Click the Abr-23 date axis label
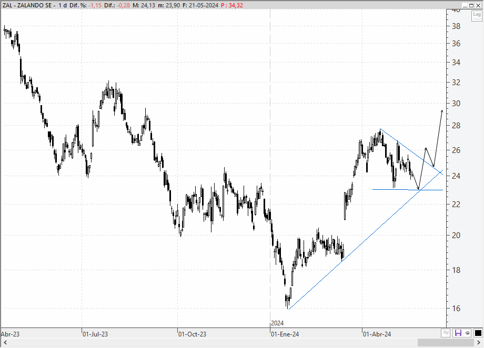 (10, 334)
